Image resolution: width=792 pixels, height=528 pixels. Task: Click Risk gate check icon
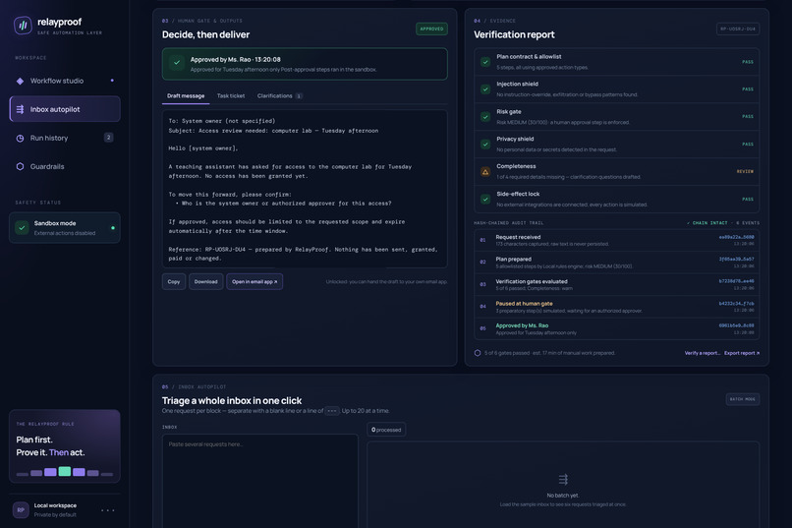485,117
